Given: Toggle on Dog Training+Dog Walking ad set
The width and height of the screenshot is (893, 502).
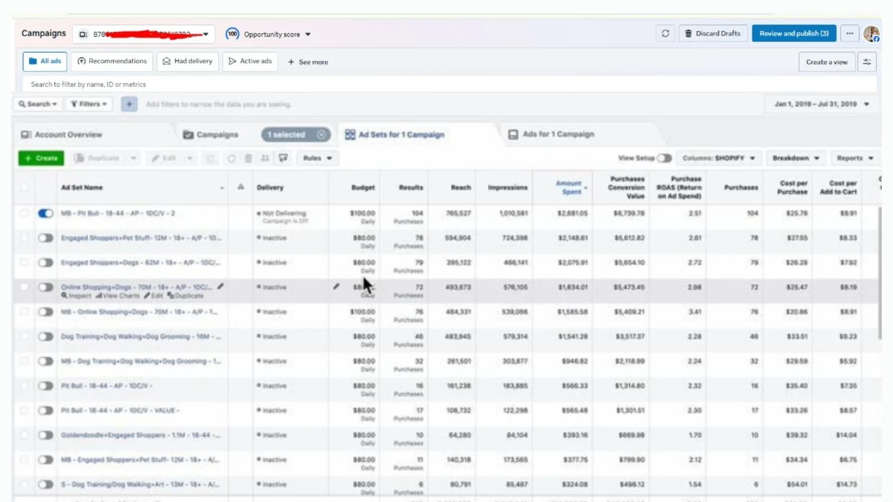Looking at the screenshot, I should [x=46, y=337].
